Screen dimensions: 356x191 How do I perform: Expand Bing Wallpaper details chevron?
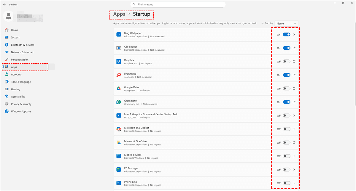(x=294, y=35)
